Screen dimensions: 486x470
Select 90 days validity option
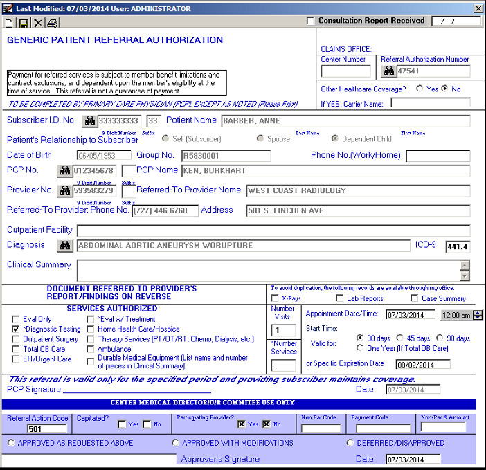click(x=440, y=338)
